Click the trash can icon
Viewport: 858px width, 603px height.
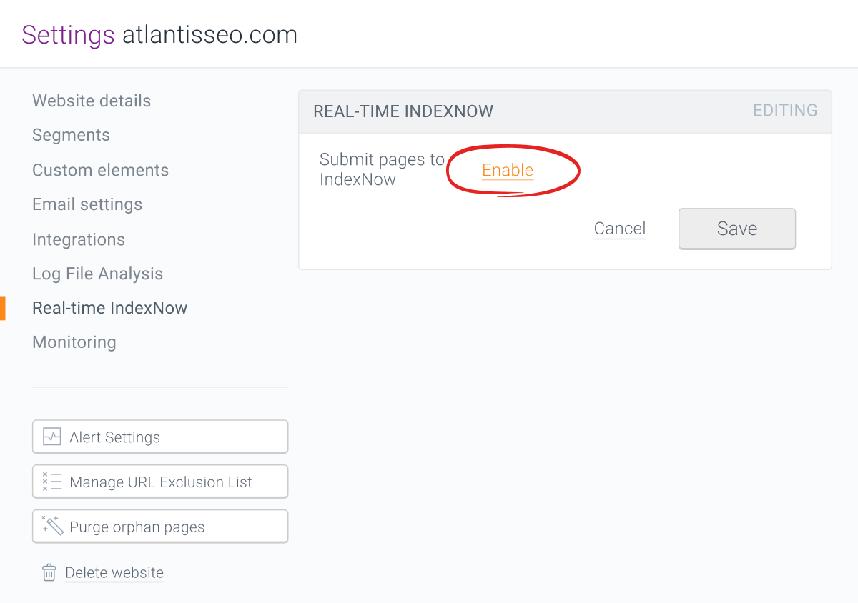(x=49, y=572)
